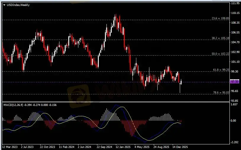This screenshot has height=150, width=241.
Task: Click the 106.55 price scale value
Action: tap(235, 32)
